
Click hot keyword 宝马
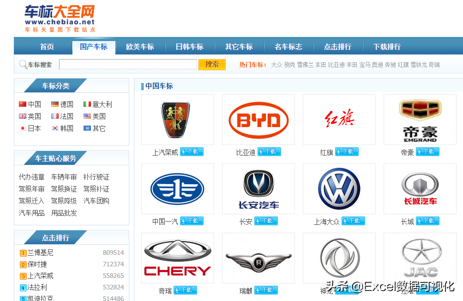click(x=365, y=65)
